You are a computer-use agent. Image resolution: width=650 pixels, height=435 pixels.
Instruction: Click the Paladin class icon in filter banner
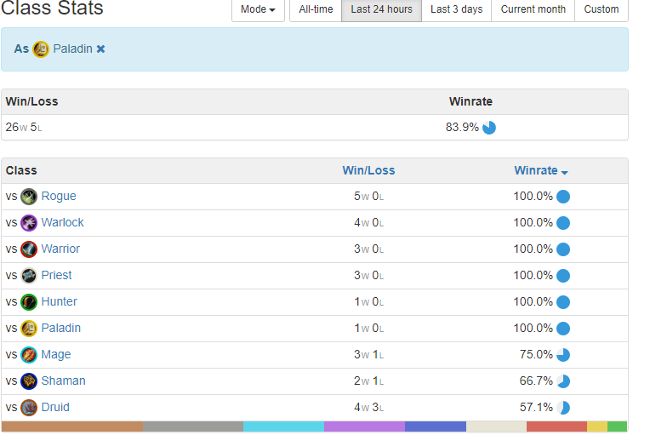point(41,49)
